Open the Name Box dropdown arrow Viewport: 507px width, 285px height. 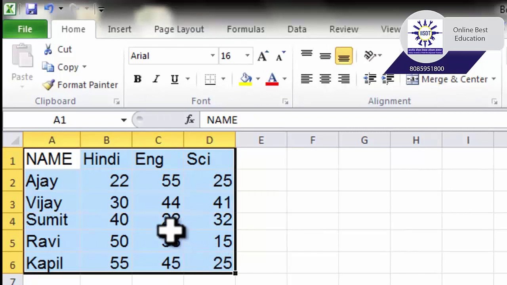click(124, 120)
